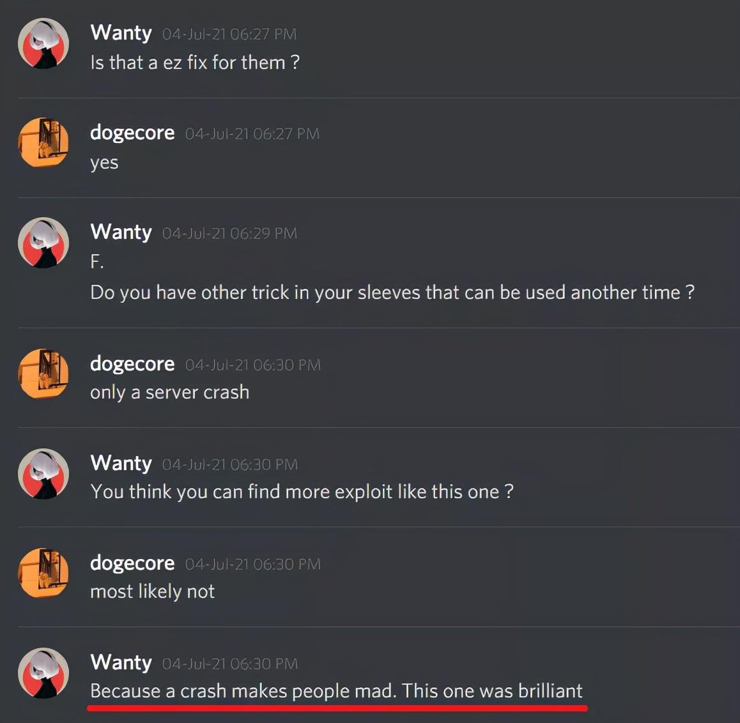This screenshot has height=723, width=740.
Task: Click the 06:29 PM timestamp next to Wanty
Action: pyautogui.click(x=229, y=234)
